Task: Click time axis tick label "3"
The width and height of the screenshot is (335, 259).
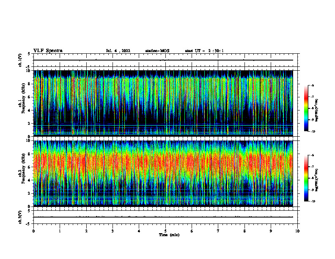Action: (113, 231)
